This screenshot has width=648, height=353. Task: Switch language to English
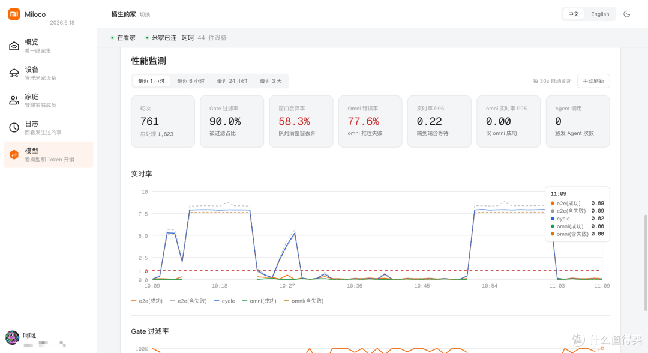(x=599, y=14)
